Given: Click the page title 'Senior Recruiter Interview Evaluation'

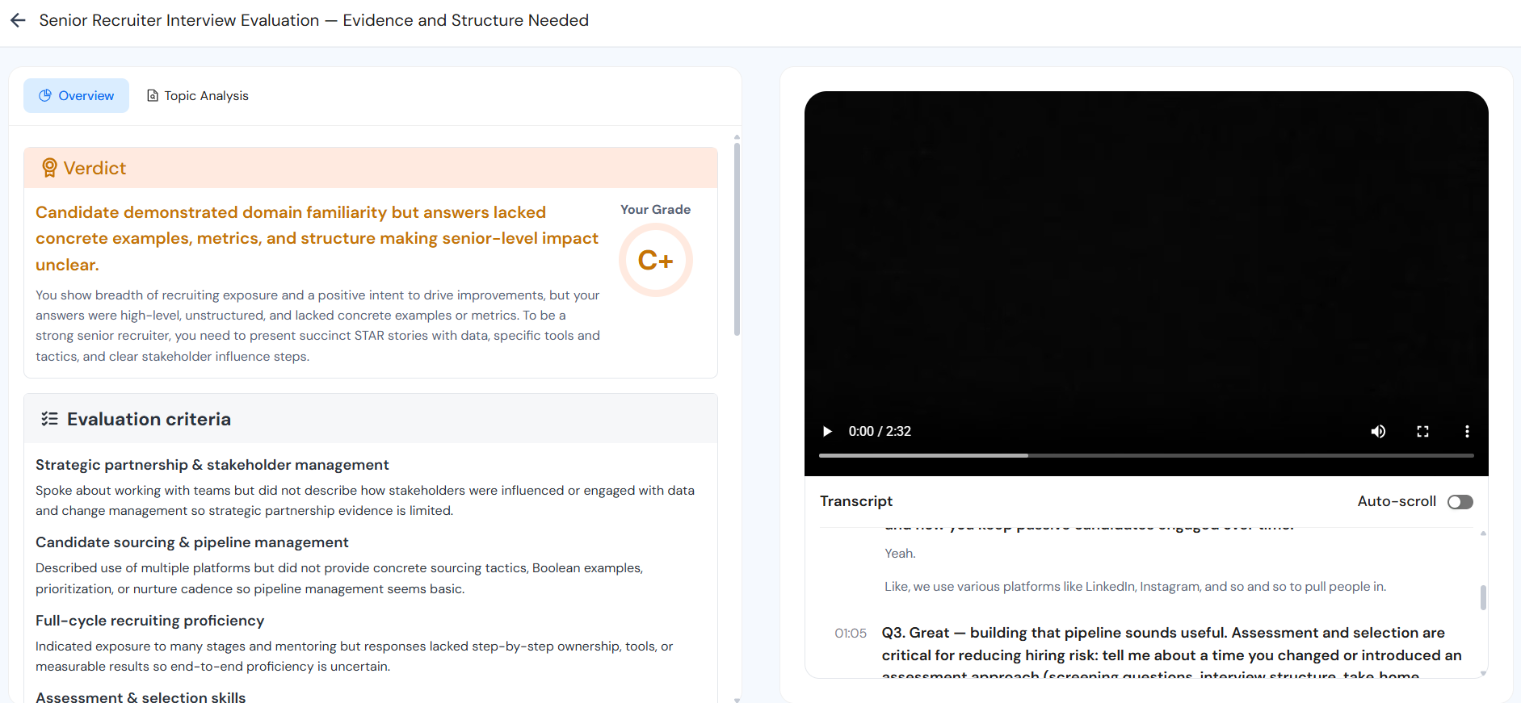Looking at the screenshot, I should pos(179,20).
